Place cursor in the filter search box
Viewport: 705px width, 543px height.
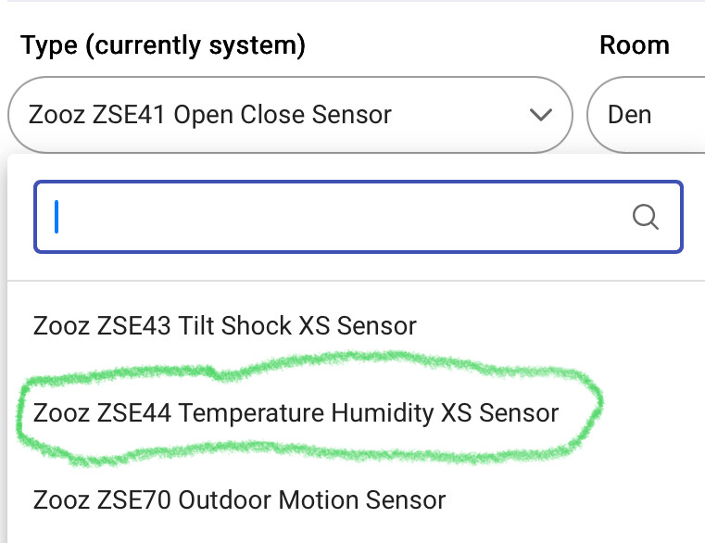[x=359, y=217]
